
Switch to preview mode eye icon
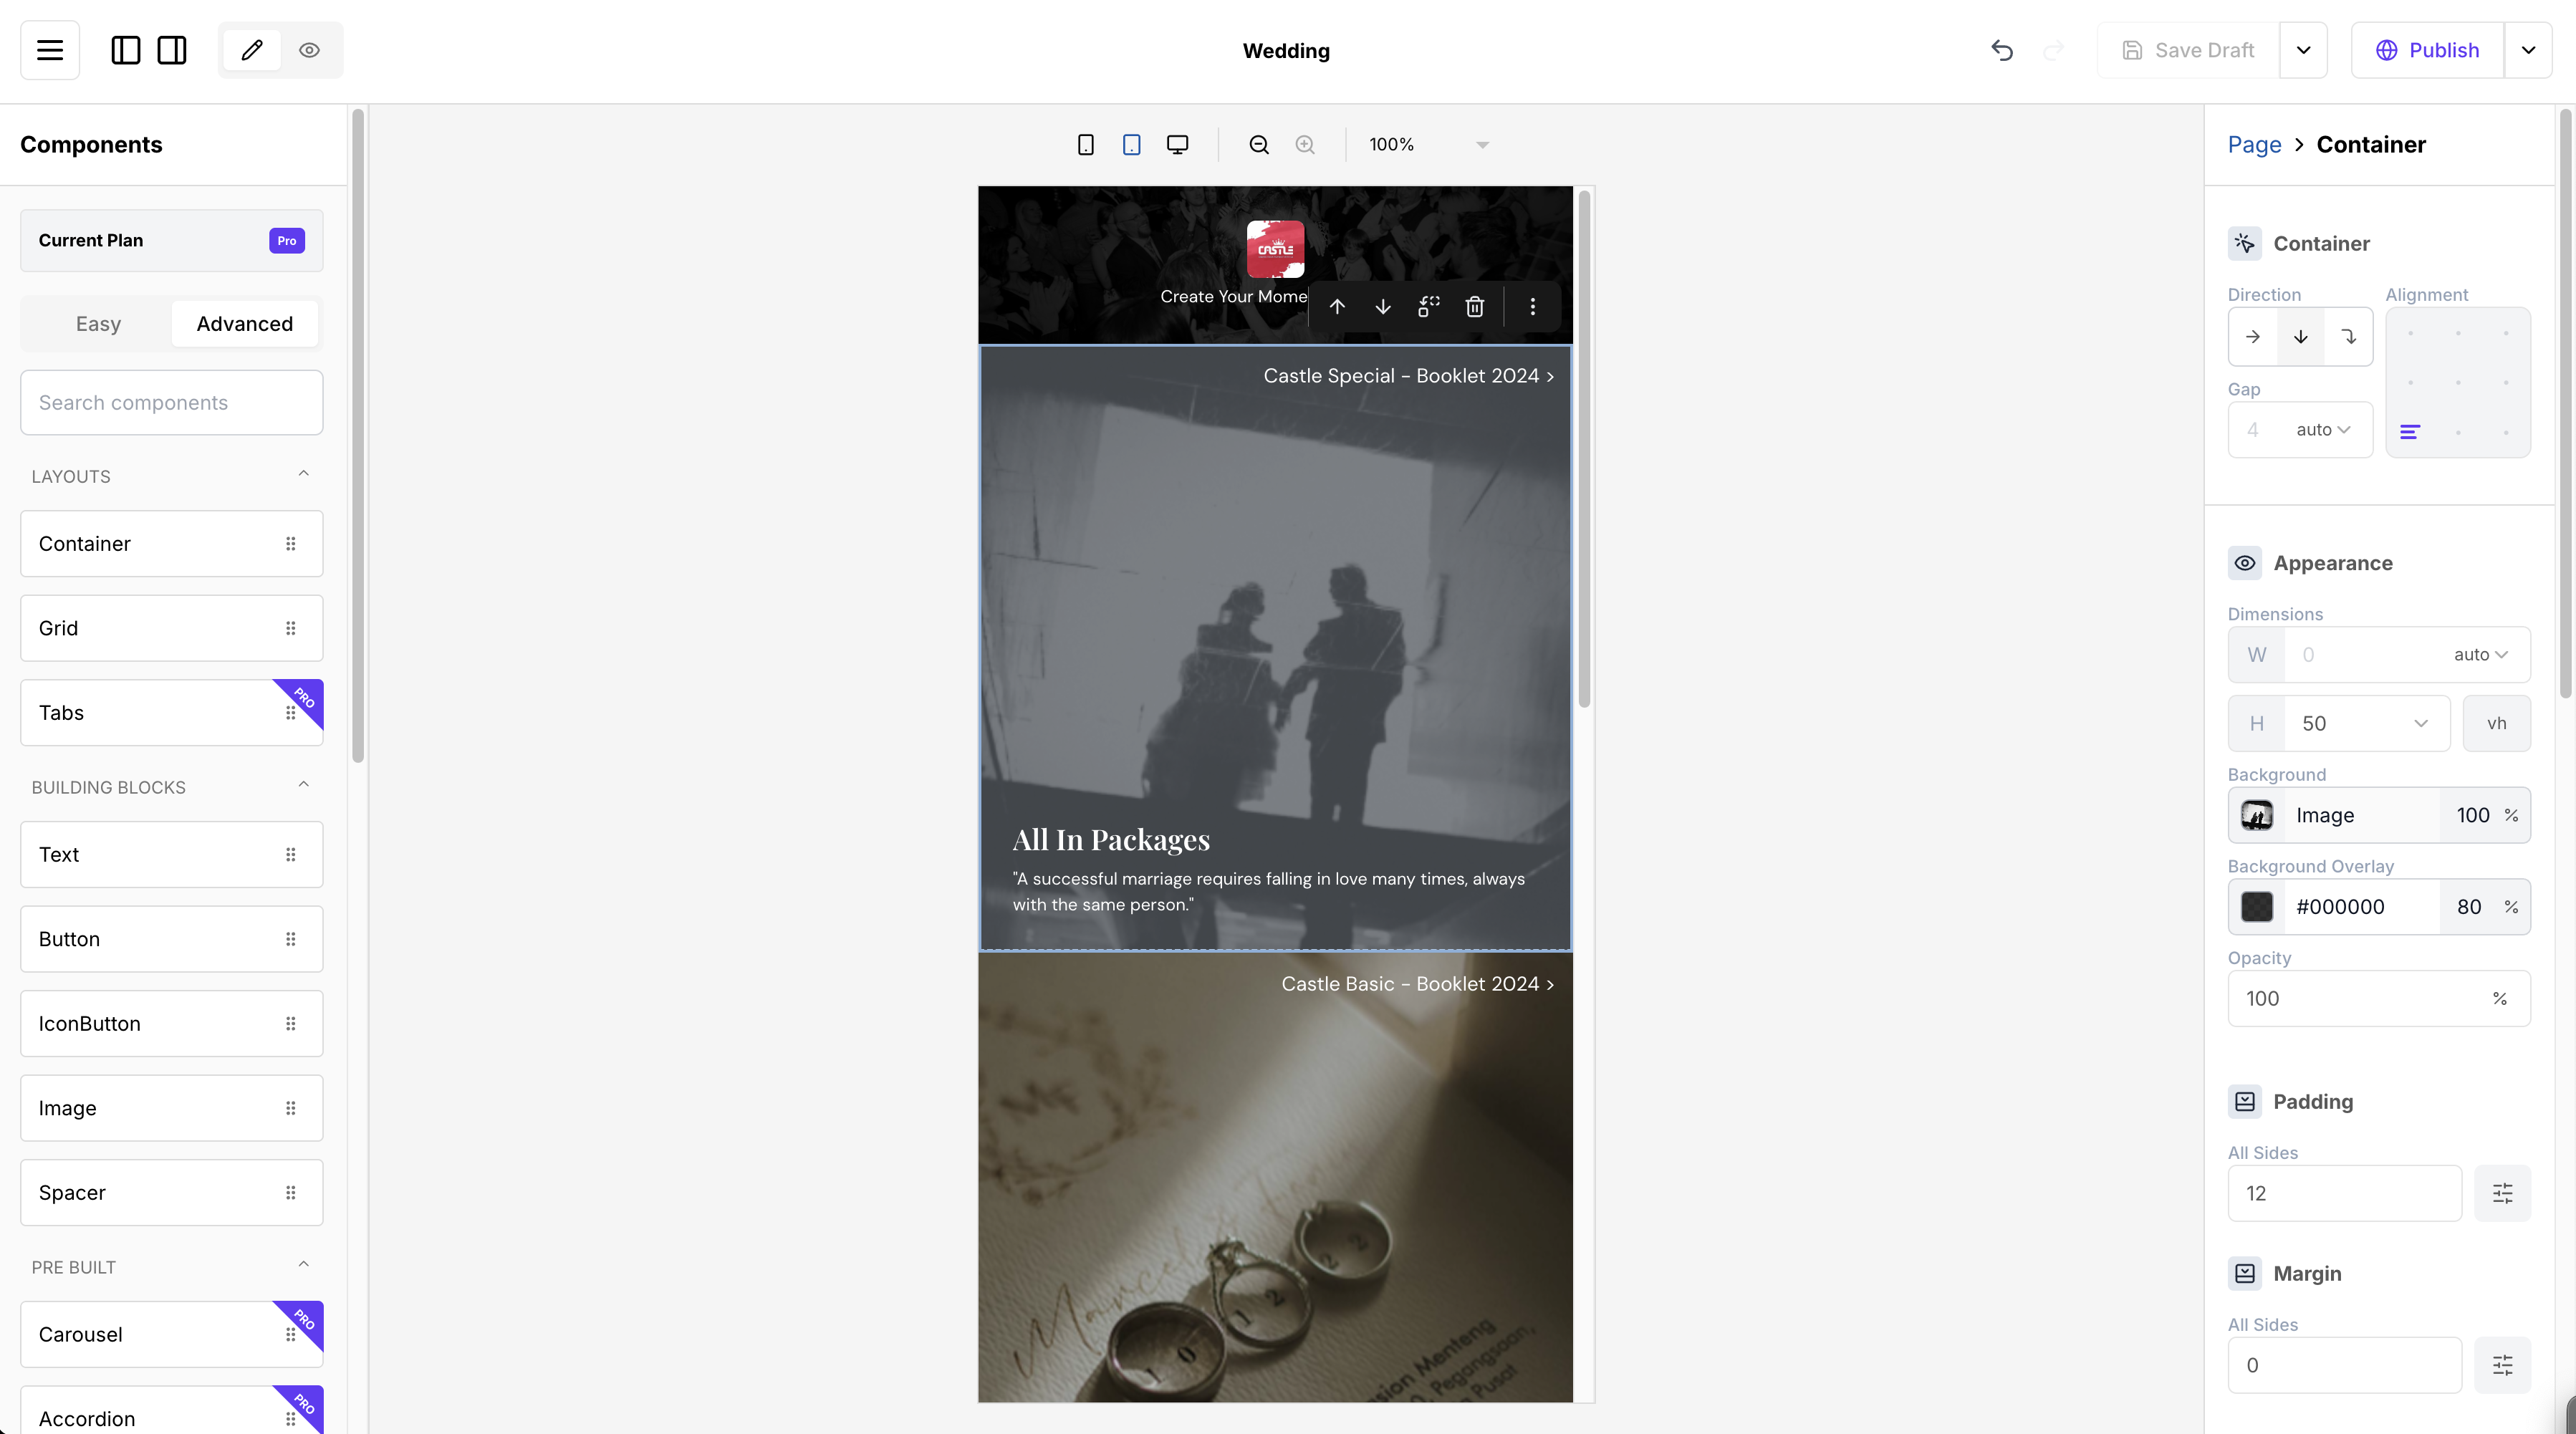tap(310, 50)
